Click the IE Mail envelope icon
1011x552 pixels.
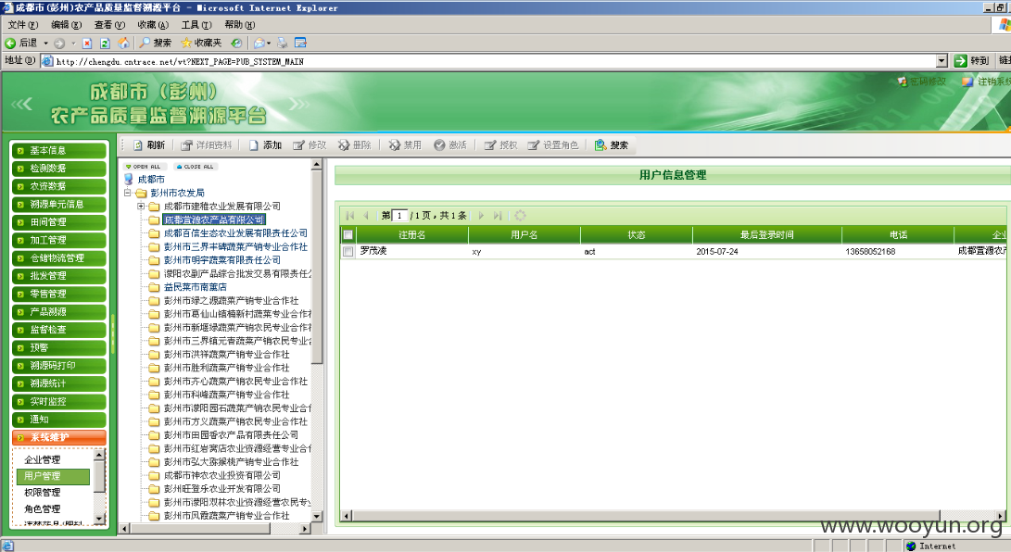click(x=259, y=44)
